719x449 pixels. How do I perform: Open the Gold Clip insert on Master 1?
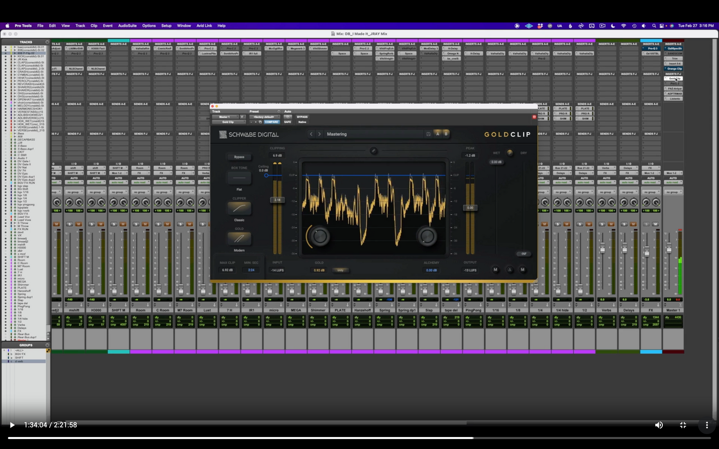click(x=674, y=79)
